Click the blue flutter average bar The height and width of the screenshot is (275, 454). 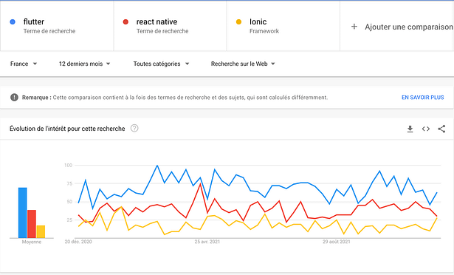point(23,213)
